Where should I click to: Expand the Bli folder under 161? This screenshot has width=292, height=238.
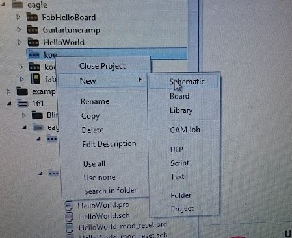tap(24, 115)
